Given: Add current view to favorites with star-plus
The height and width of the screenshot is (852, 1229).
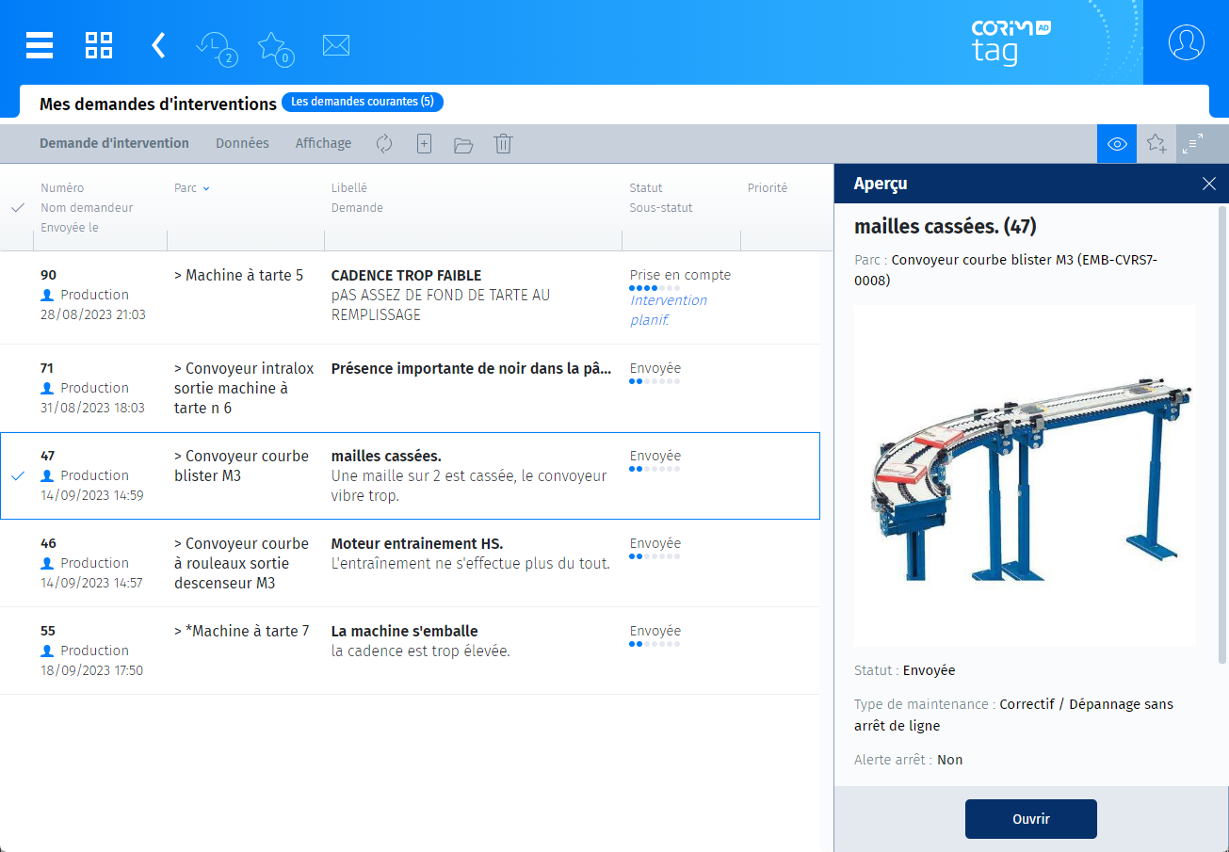Looking at the screenshot, I should 1156,143.
